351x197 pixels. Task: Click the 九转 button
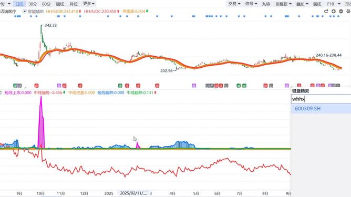266,4
